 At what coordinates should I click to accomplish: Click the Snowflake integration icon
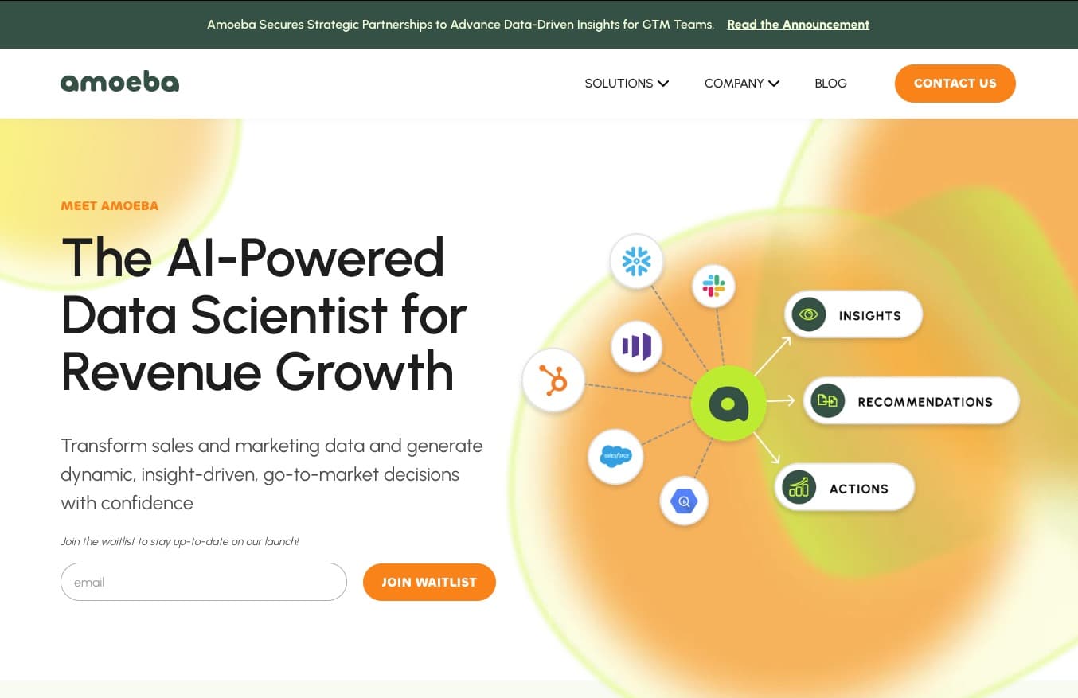point(636,261)
